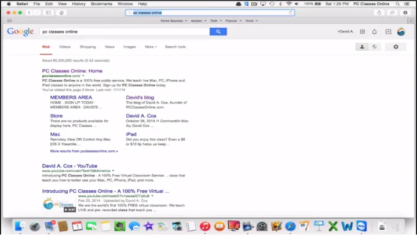
Task: Open TeamViewer from the Dock
Action: click(361, 226)
